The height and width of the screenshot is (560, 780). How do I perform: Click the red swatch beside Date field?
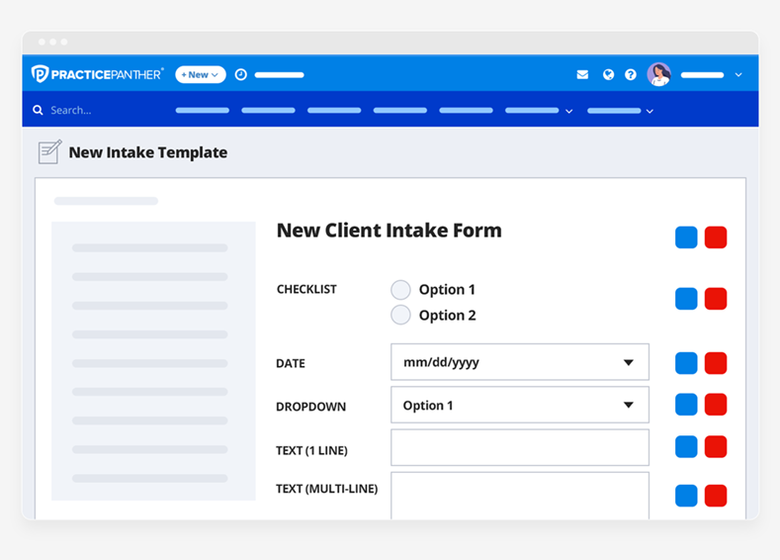pyautogui.click(x=716, y=363)
